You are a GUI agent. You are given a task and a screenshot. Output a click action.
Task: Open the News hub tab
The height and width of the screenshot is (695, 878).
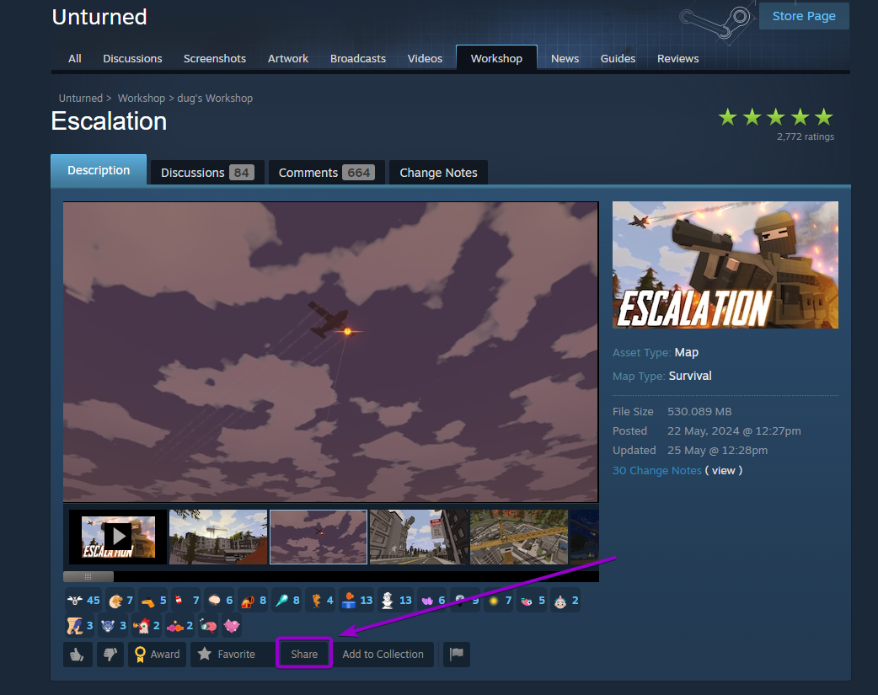point(565,58)
